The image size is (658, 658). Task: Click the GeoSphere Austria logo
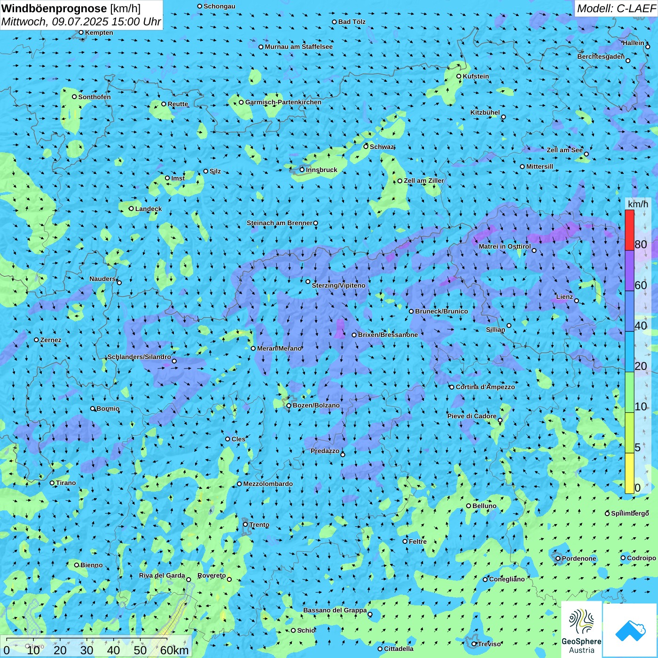(x=581, y=629)
